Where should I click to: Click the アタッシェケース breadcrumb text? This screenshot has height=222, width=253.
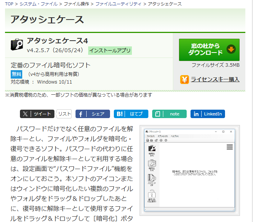(x=165, y=4)
